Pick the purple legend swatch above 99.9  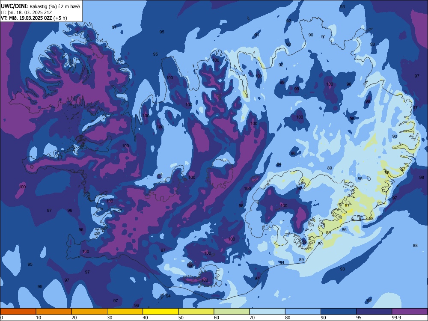click(410, 312)
